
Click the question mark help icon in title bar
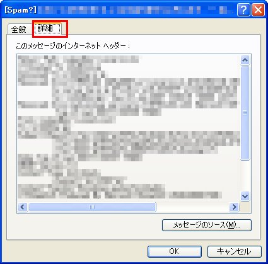243,10
